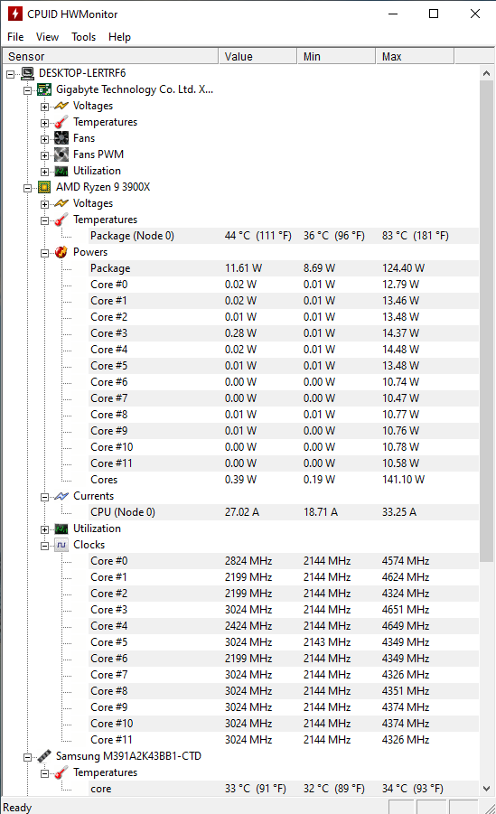Viewport: 496px width, 814px height.
Task: Select Core #0 clock row
Action: point(284,561)
